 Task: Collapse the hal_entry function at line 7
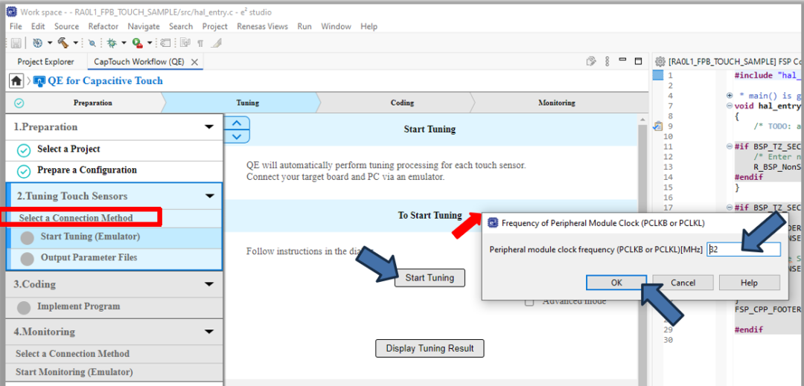pyautogui.click(x=730, y=106)
